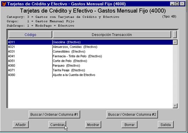
Task: Click the Código column header
Action: coord(30,34)
